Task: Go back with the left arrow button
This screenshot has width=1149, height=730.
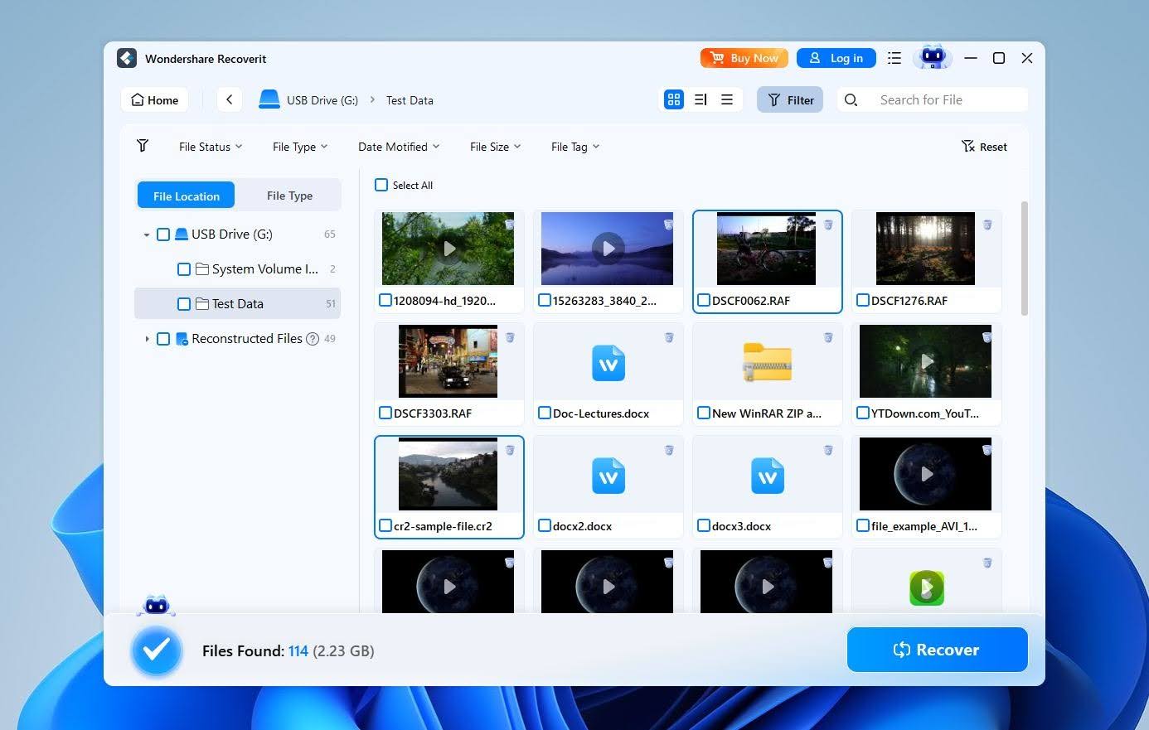Action: 230,99
